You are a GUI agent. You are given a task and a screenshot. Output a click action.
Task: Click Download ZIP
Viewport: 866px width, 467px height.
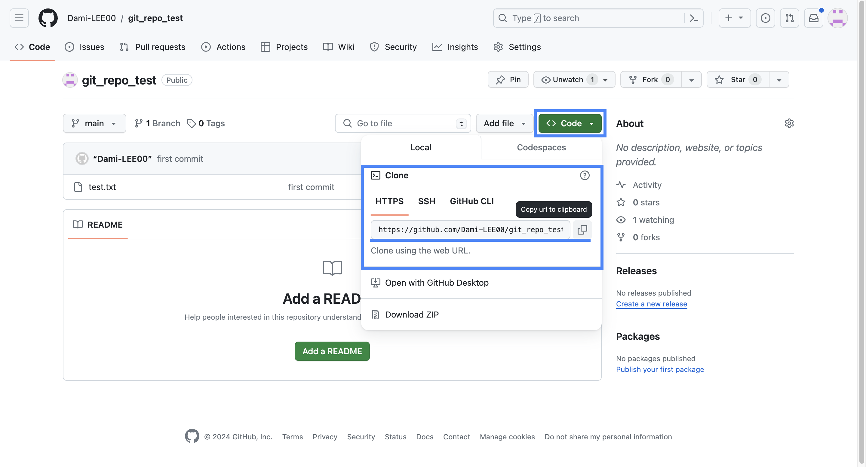412,314
